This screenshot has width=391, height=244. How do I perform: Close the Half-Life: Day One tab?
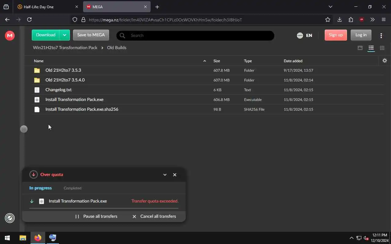tap(77, 7)
